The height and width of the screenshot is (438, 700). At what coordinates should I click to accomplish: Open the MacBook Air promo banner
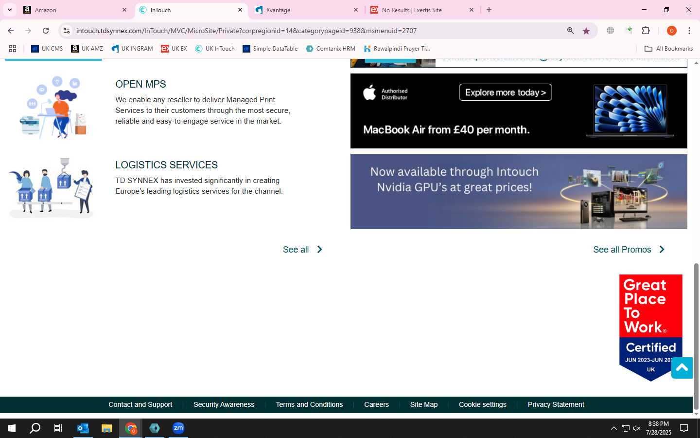[x=519, y=111]
